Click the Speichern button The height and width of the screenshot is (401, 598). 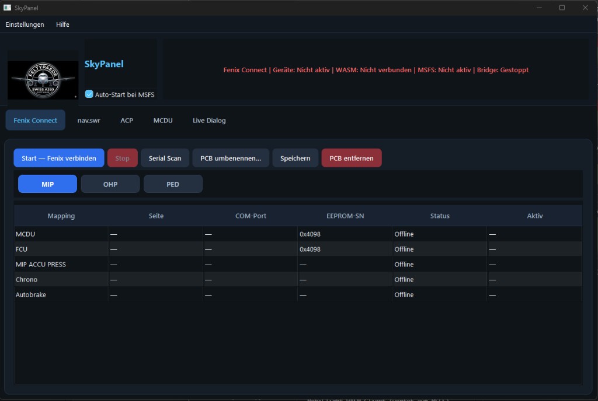tap(295, 158)
